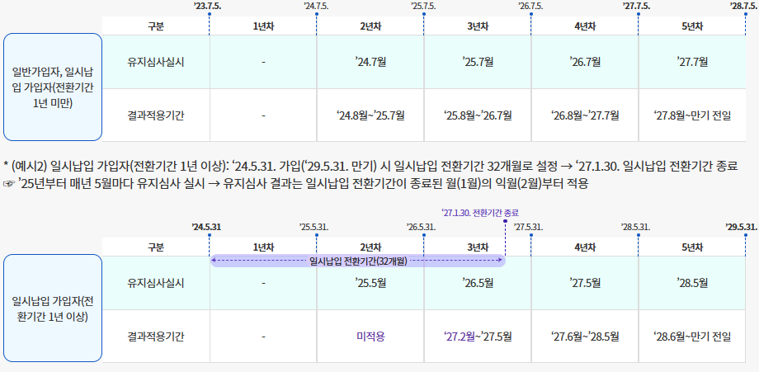Click the '29.5.31. maturity date label
The width and height of the screenshot is (759, 372).
(x=742, y=227)
